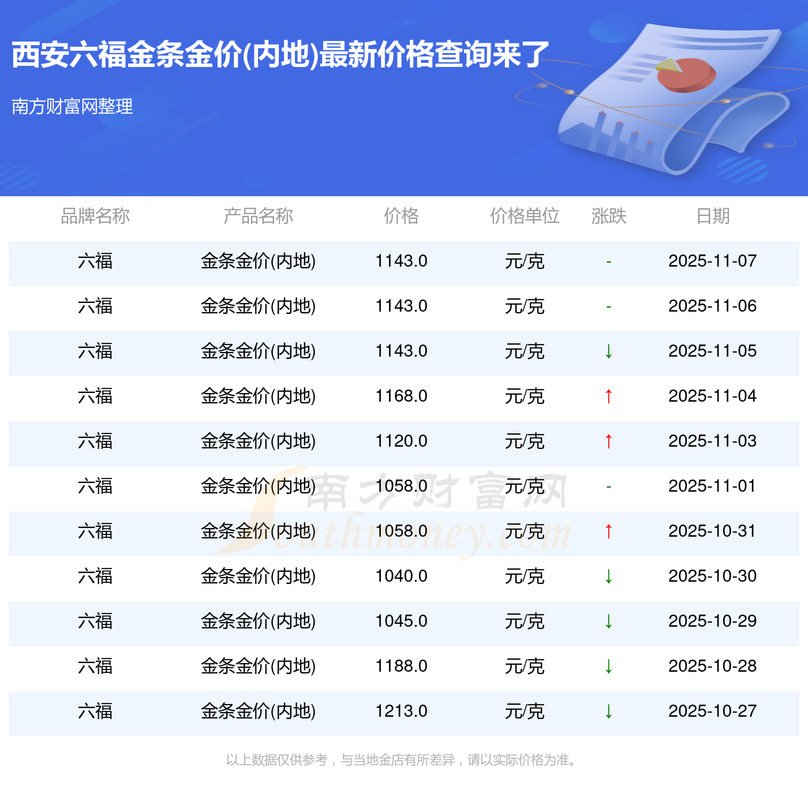Click the down arrow in 2025-10-29 row
808x786 pixels.
tap(608, 622)
